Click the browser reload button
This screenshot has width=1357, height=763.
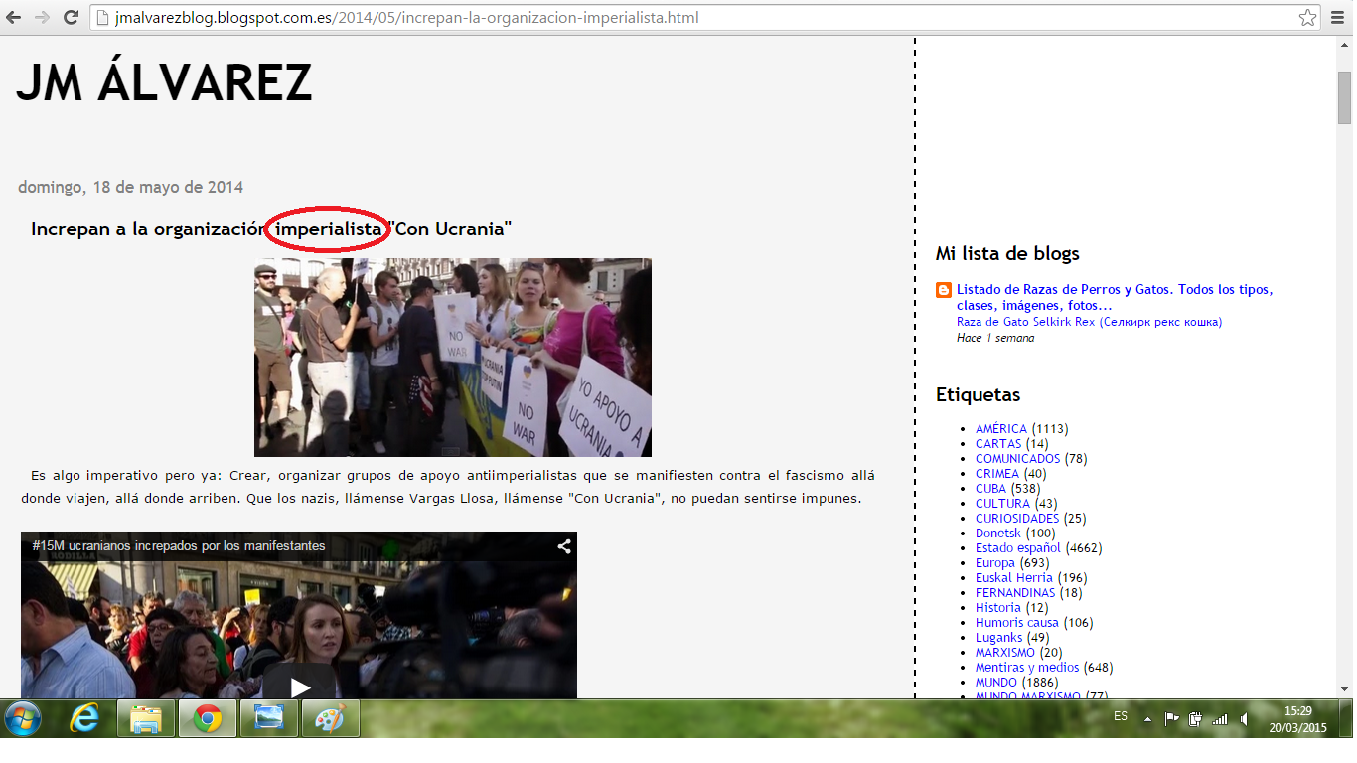click(x=71, y=18)
